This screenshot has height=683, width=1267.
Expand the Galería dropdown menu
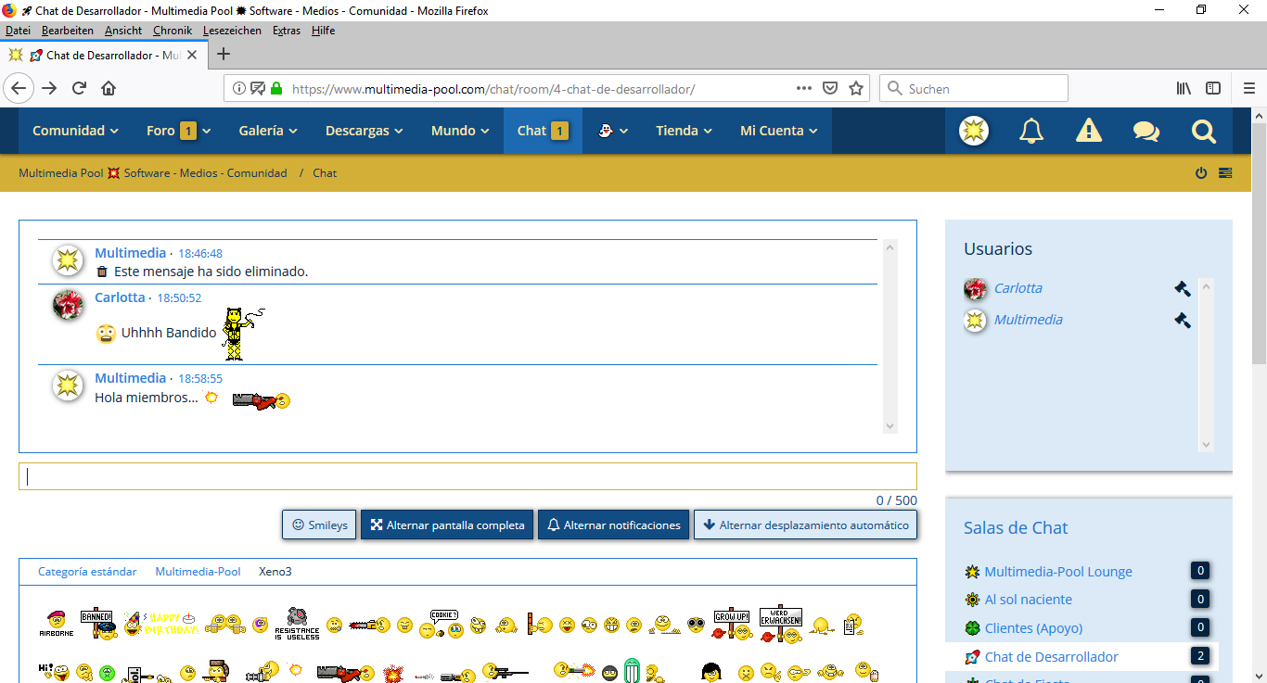(x=267, y=131)
